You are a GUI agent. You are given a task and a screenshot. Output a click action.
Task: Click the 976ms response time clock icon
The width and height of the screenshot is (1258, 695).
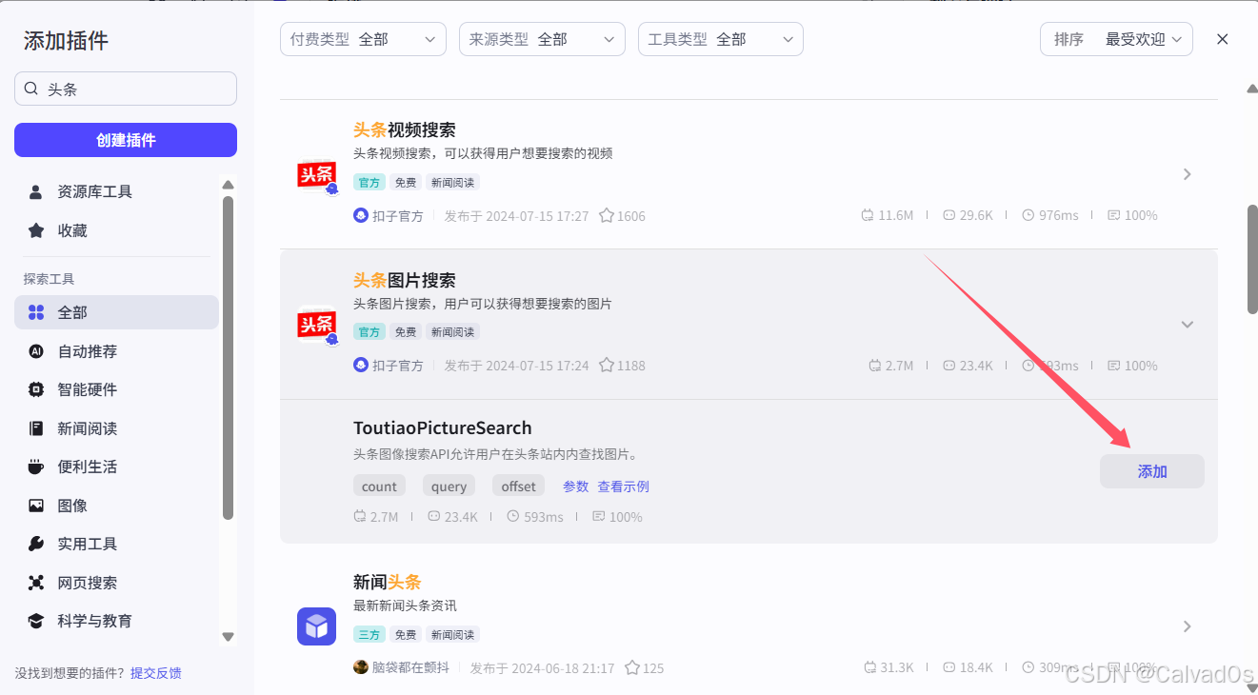1028,216
